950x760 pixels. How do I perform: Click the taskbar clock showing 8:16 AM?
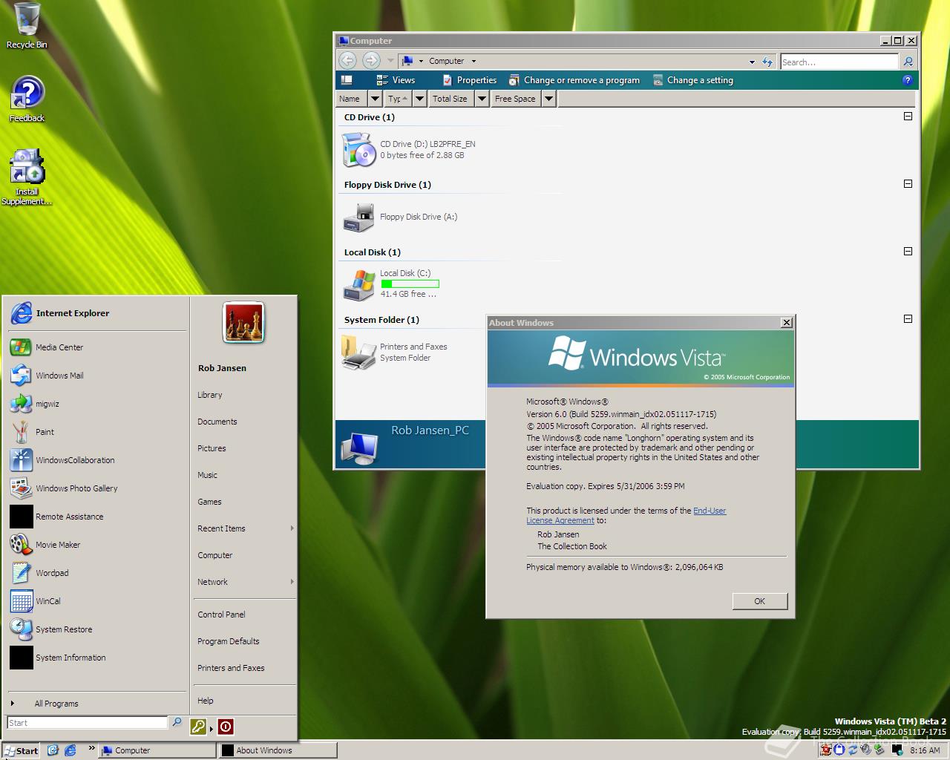pyautogui.click(x=925, y=750)
